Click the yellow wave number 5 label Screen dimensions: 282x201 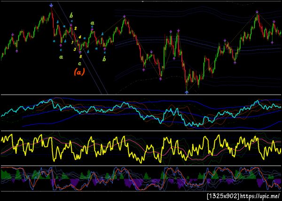(81, 56)
